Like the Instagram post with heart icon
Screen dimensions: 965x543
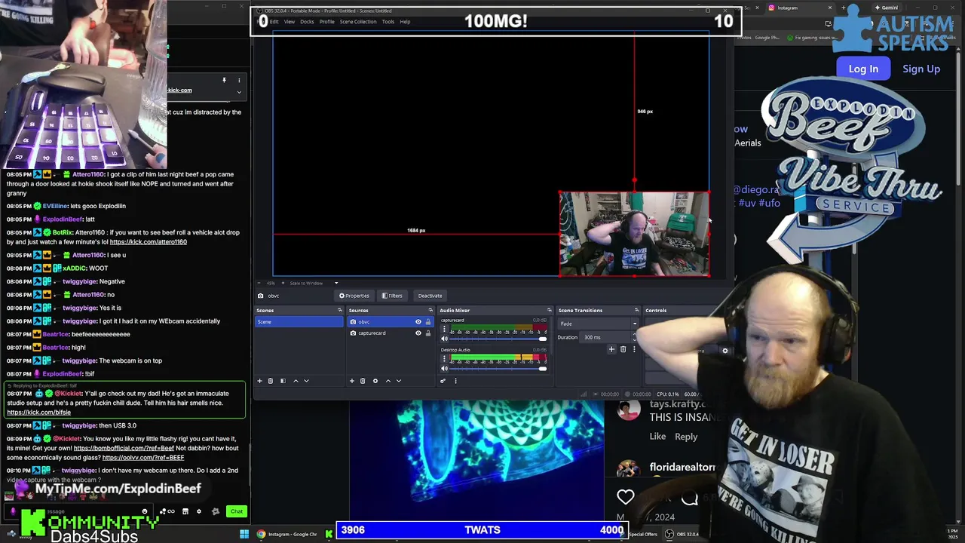(625, 496)
